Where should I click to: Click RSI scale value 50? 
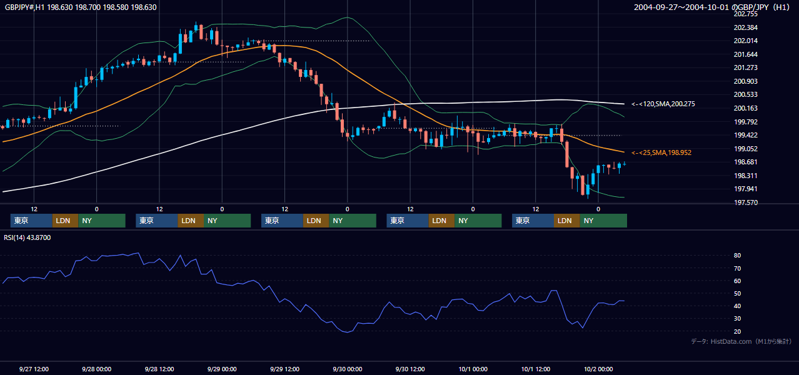738,293
